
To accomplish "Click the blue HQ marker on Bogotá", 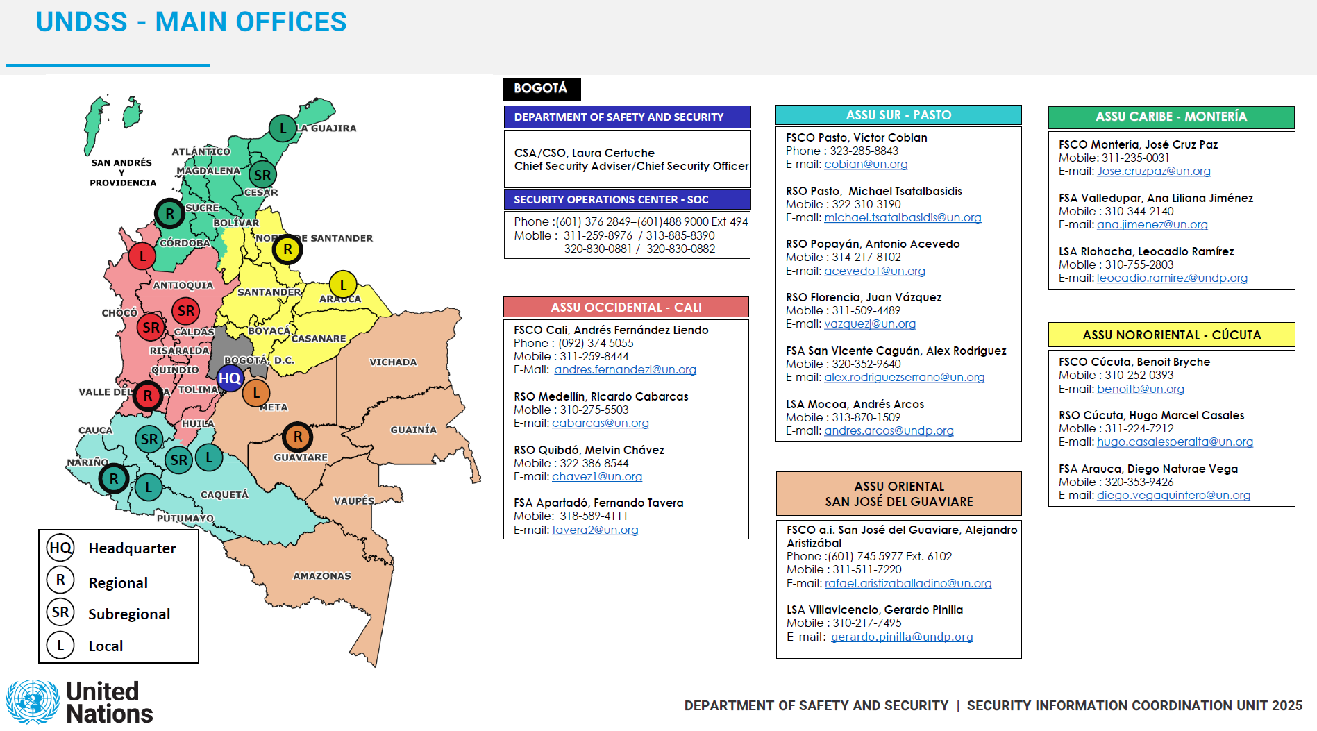I will click(x=230, y=378).
